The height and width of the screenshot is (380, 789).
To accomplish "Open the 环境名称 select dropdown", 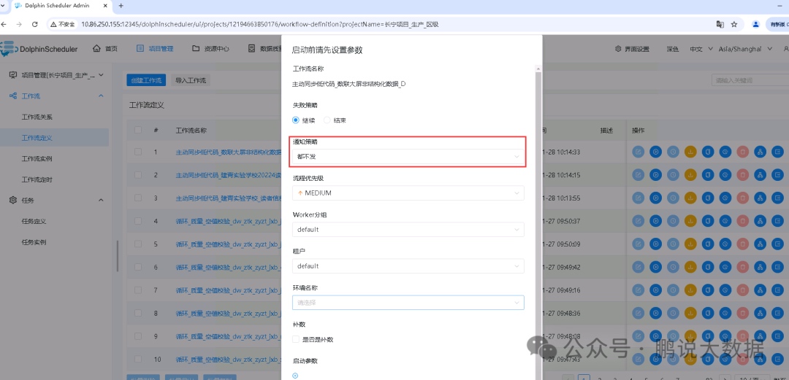I will [x=408, y=303].
